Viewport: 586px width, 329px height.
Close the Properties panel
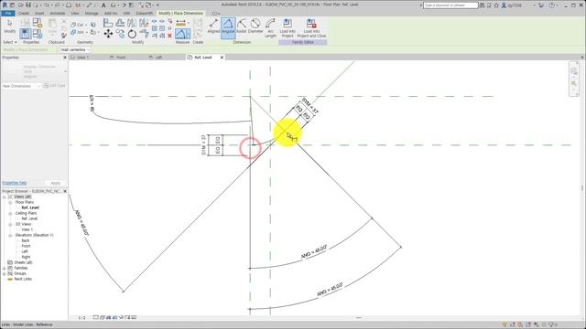point(65,58)
